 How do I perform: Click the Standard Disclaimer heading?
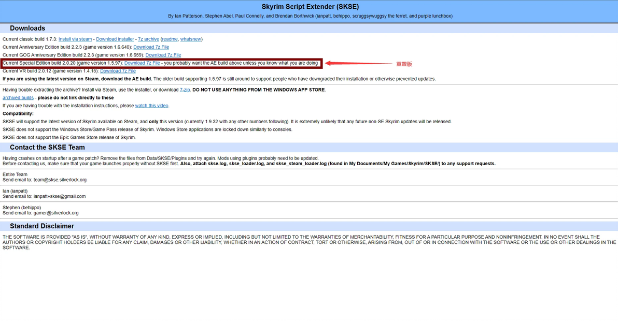click(42, 226)
